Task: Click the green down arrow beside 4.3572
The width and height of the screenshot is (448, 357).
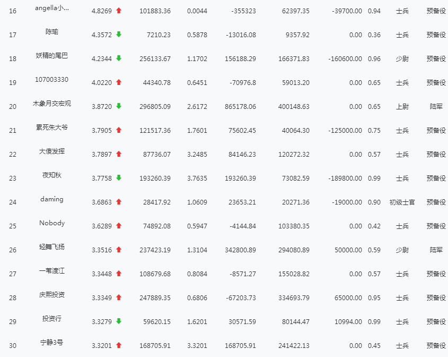Action: pos(119,35)
